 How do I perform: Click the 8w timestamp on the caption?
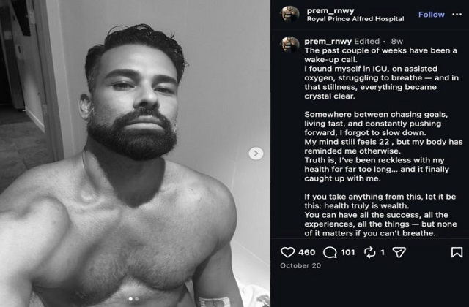point(396,42)
